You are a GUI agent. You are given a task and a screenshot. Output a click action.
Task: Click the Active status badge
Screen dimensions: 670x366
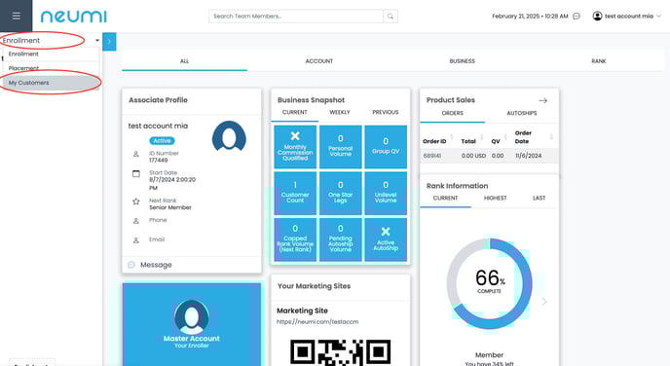coord(162,140)
